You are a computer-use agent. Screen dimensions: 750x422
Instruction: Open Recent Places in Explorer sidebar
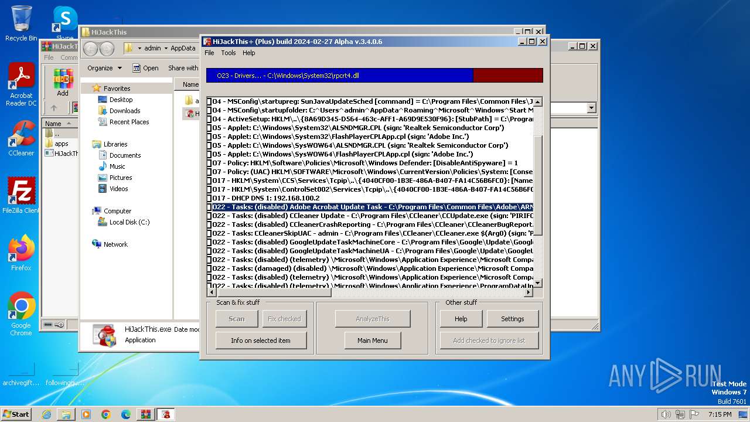pyautogui.click(x=129, y=122)
